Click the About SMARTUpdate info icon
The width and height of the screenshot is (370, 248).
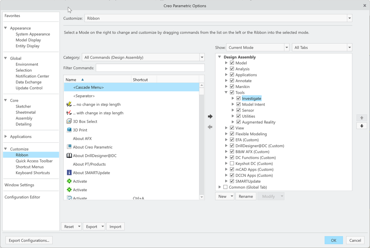(69, 173)
